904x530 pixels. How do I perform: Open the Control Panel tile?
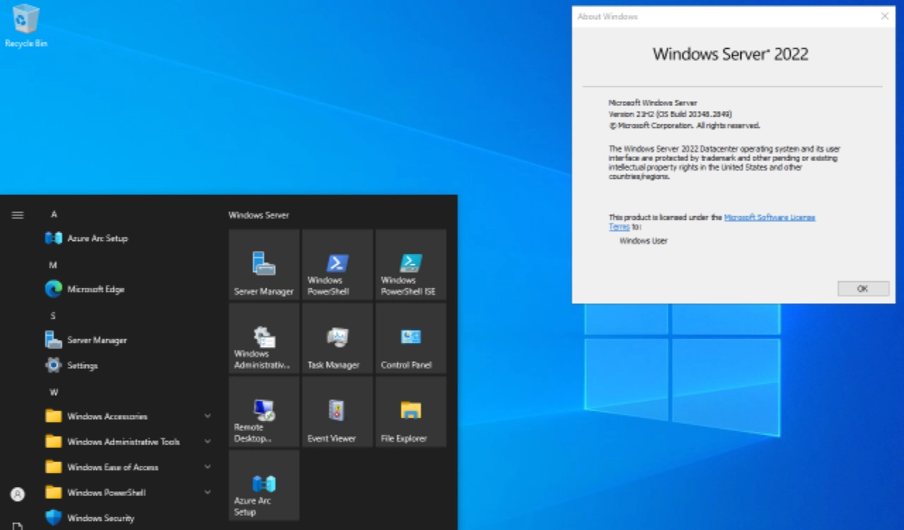pyautogui.click(x=411, y=338)
